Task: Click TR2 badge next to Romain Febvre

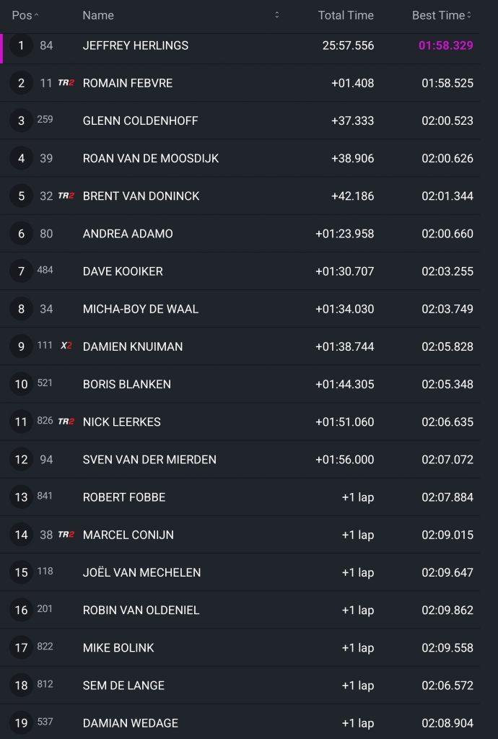Action: click(66, 83)
